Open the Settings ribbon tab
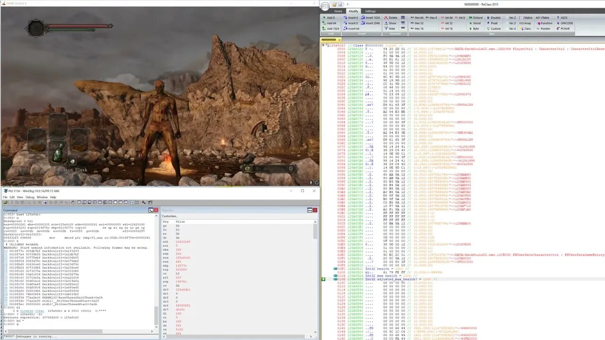 (371, 11)
